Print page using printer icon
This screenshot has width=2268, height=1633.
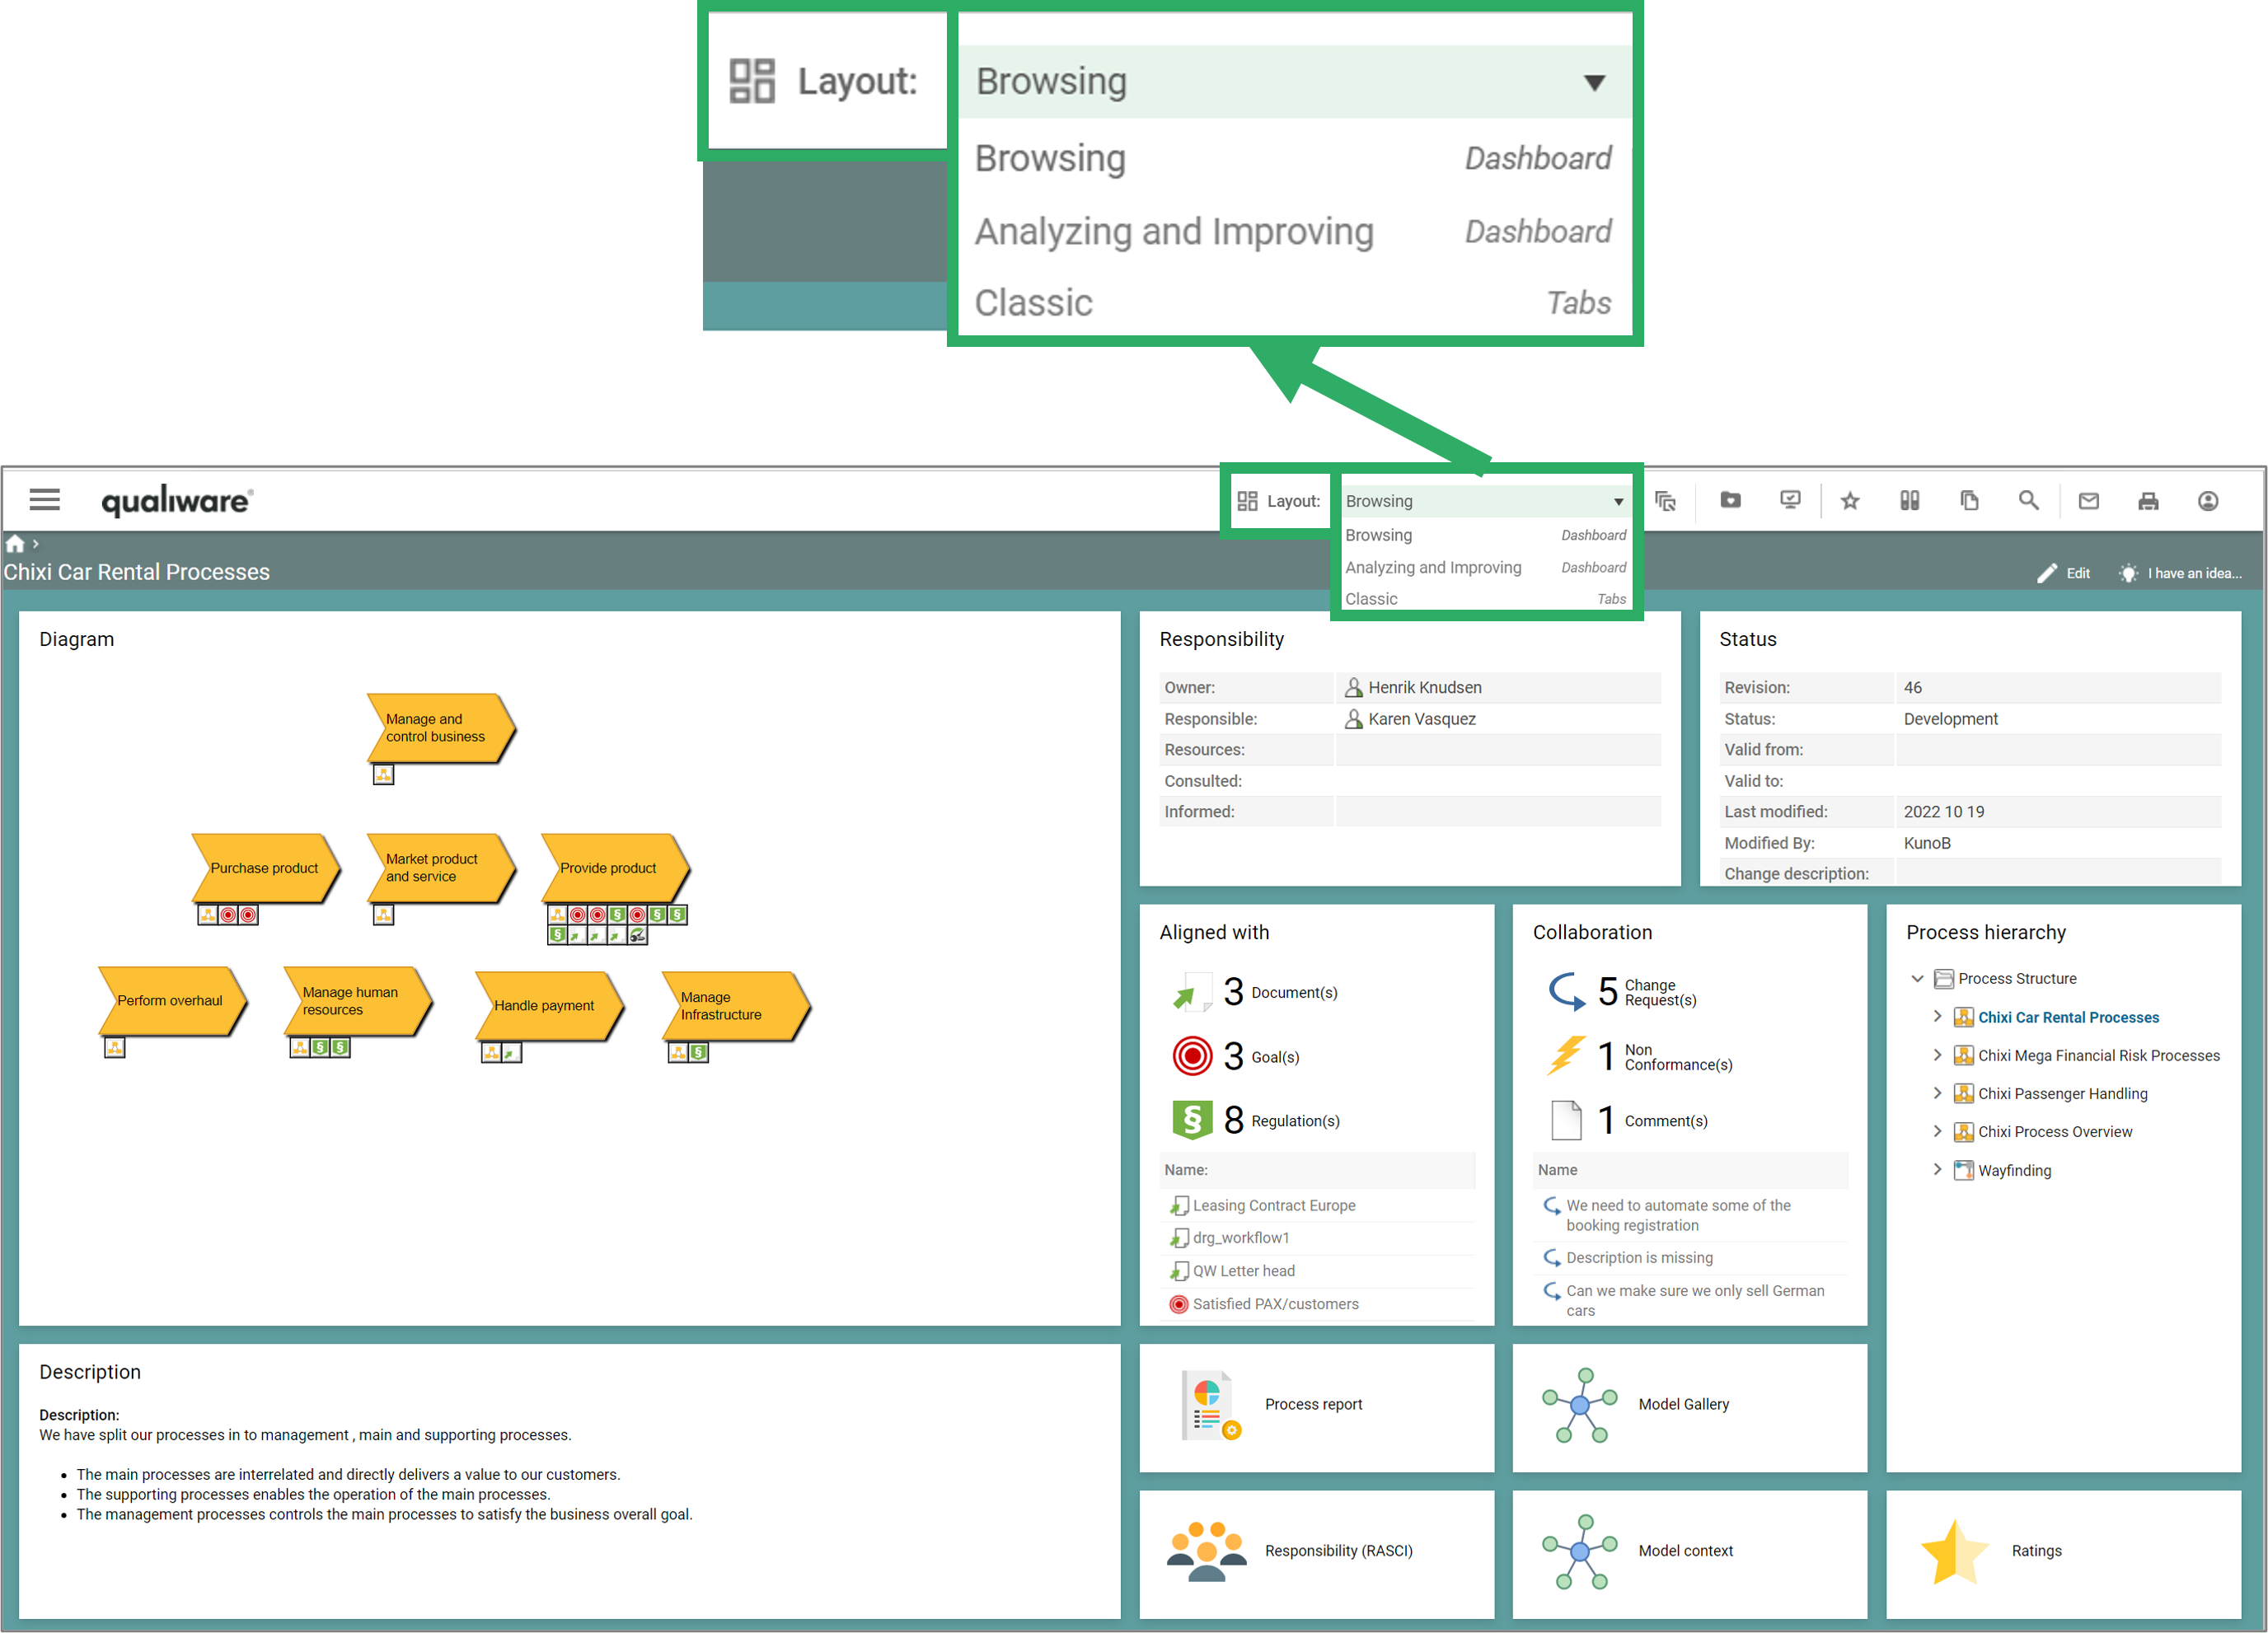pos(2148,501)
